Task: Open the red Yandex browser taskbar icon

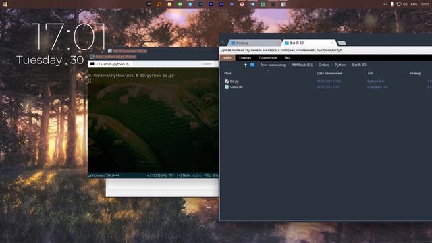Action: (242, 4)
